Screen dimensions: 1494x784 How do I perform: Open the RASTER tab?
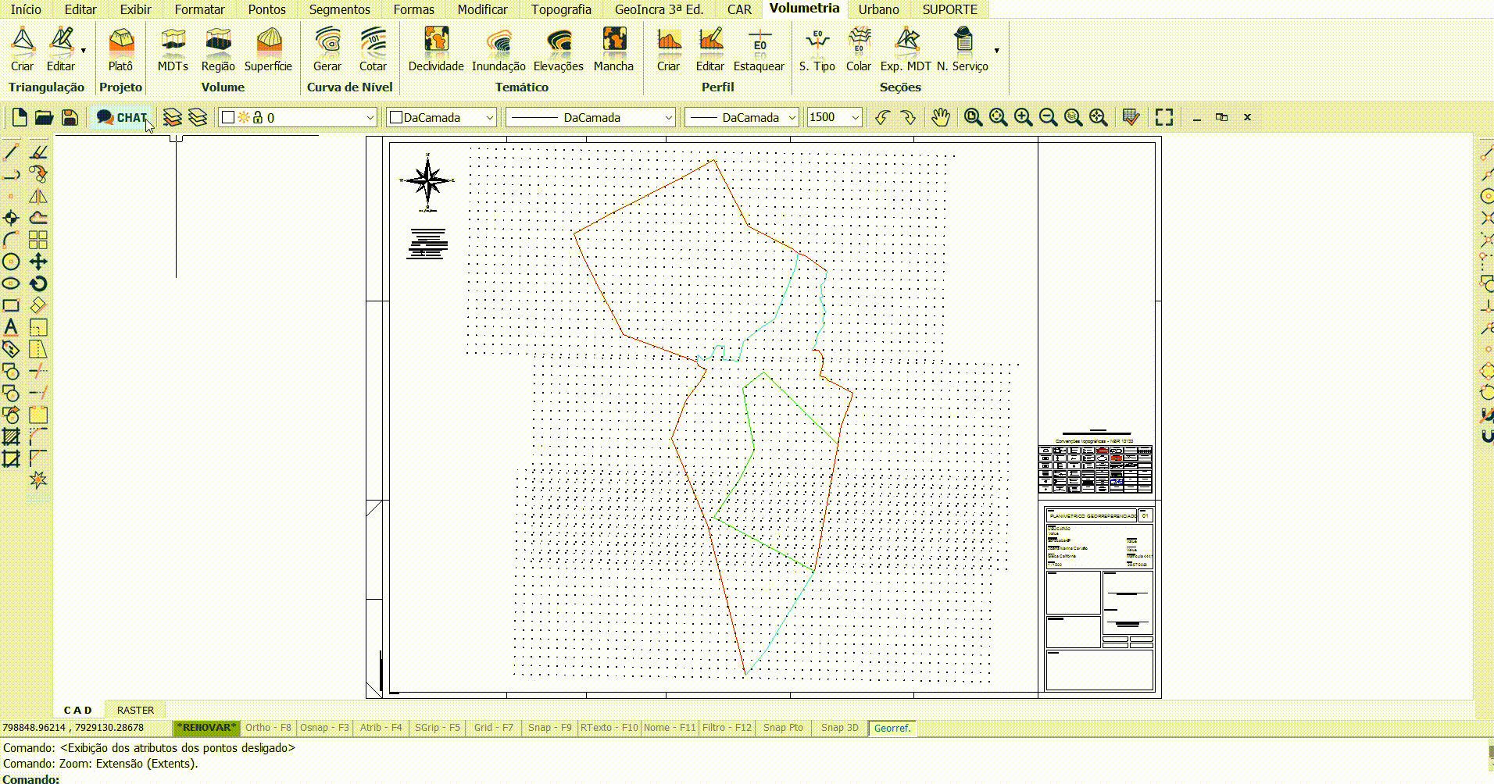coord(135,710)
